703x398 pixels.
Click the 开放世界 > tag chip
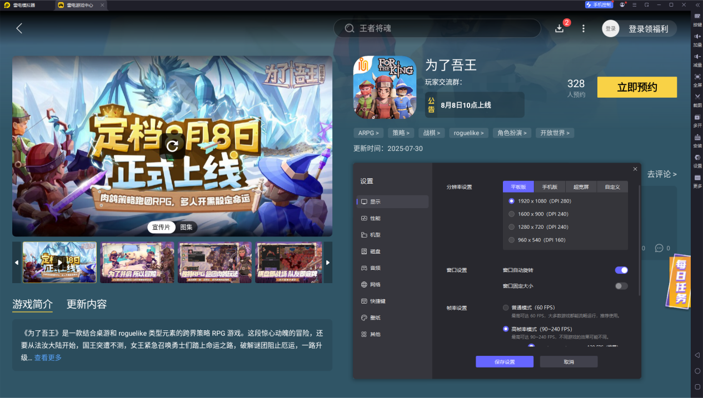coord(555,133)
